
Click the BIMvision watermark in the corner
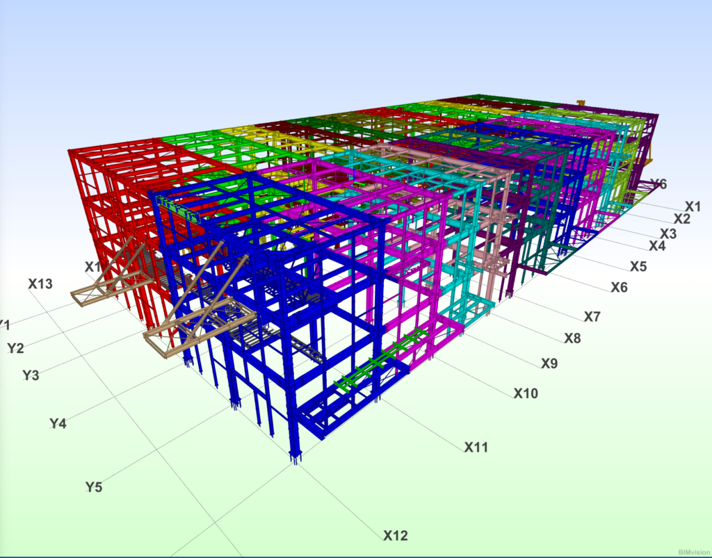692,551
